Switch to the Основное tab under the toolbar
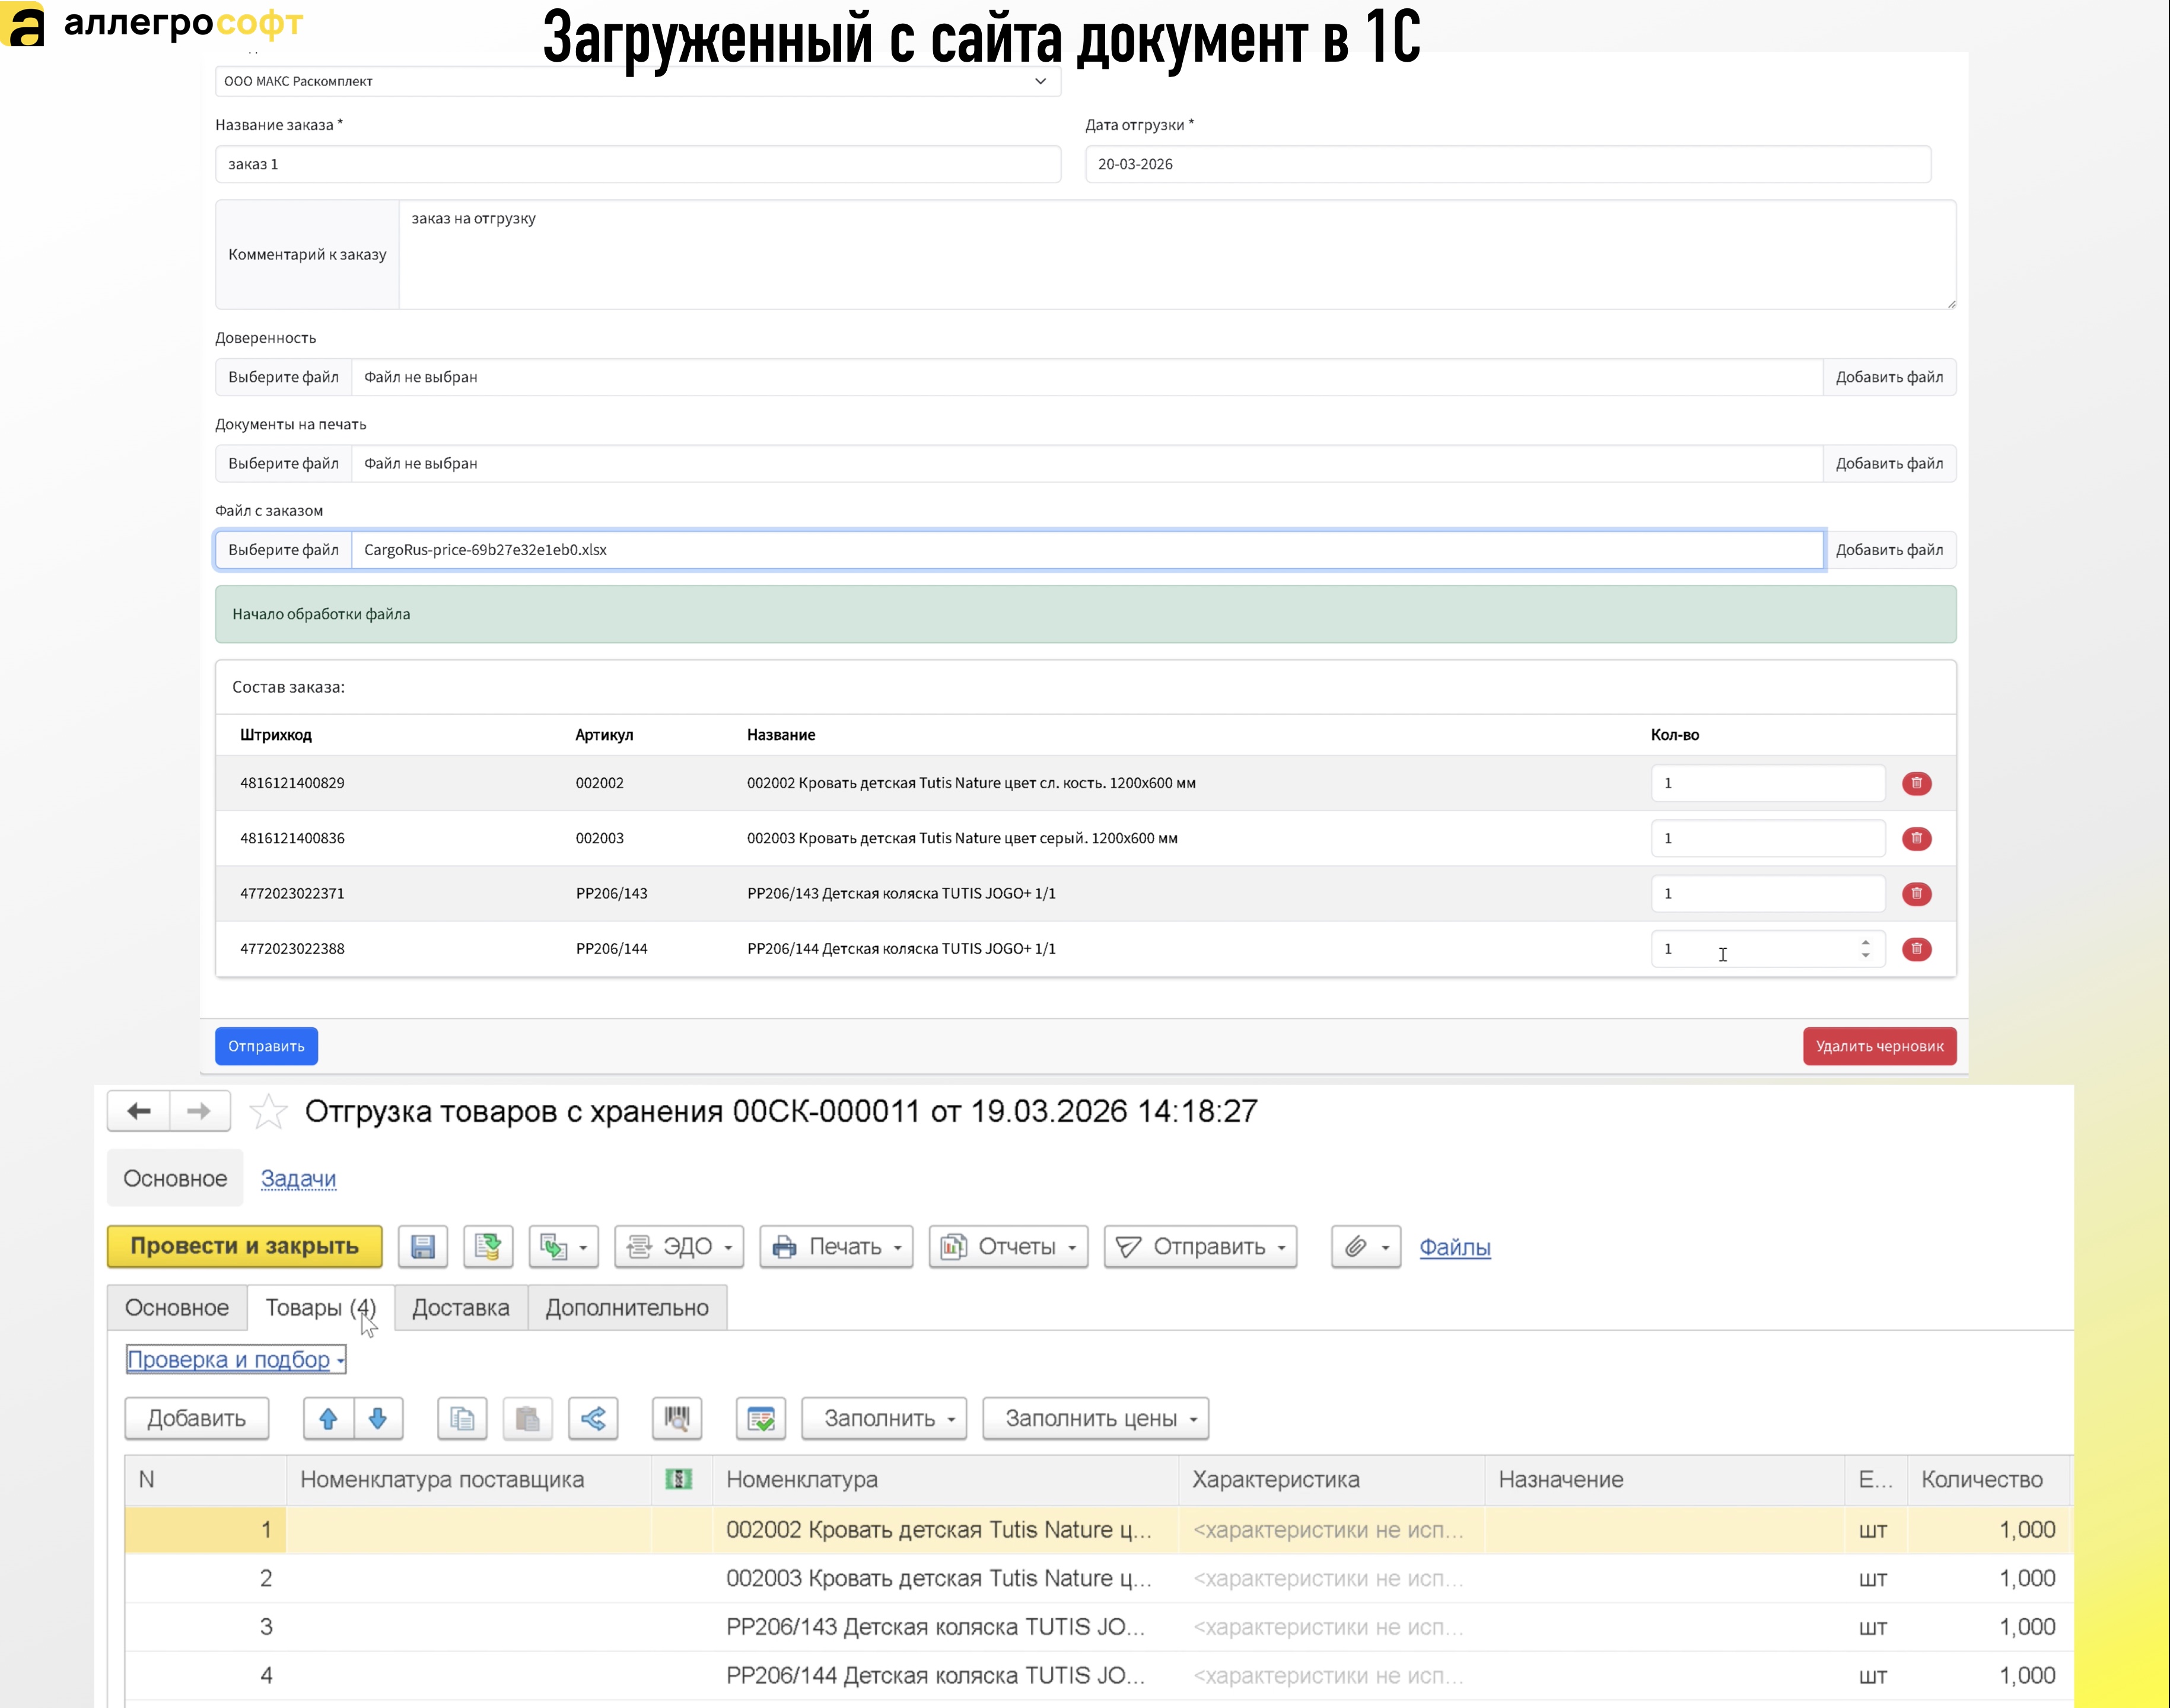 [177, 1308]
